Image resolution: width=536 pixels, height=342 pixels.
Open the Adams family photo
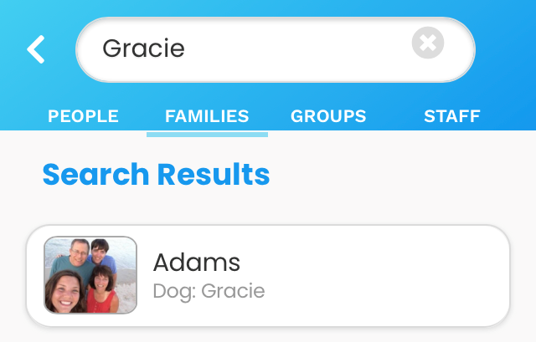coord(90,275)
